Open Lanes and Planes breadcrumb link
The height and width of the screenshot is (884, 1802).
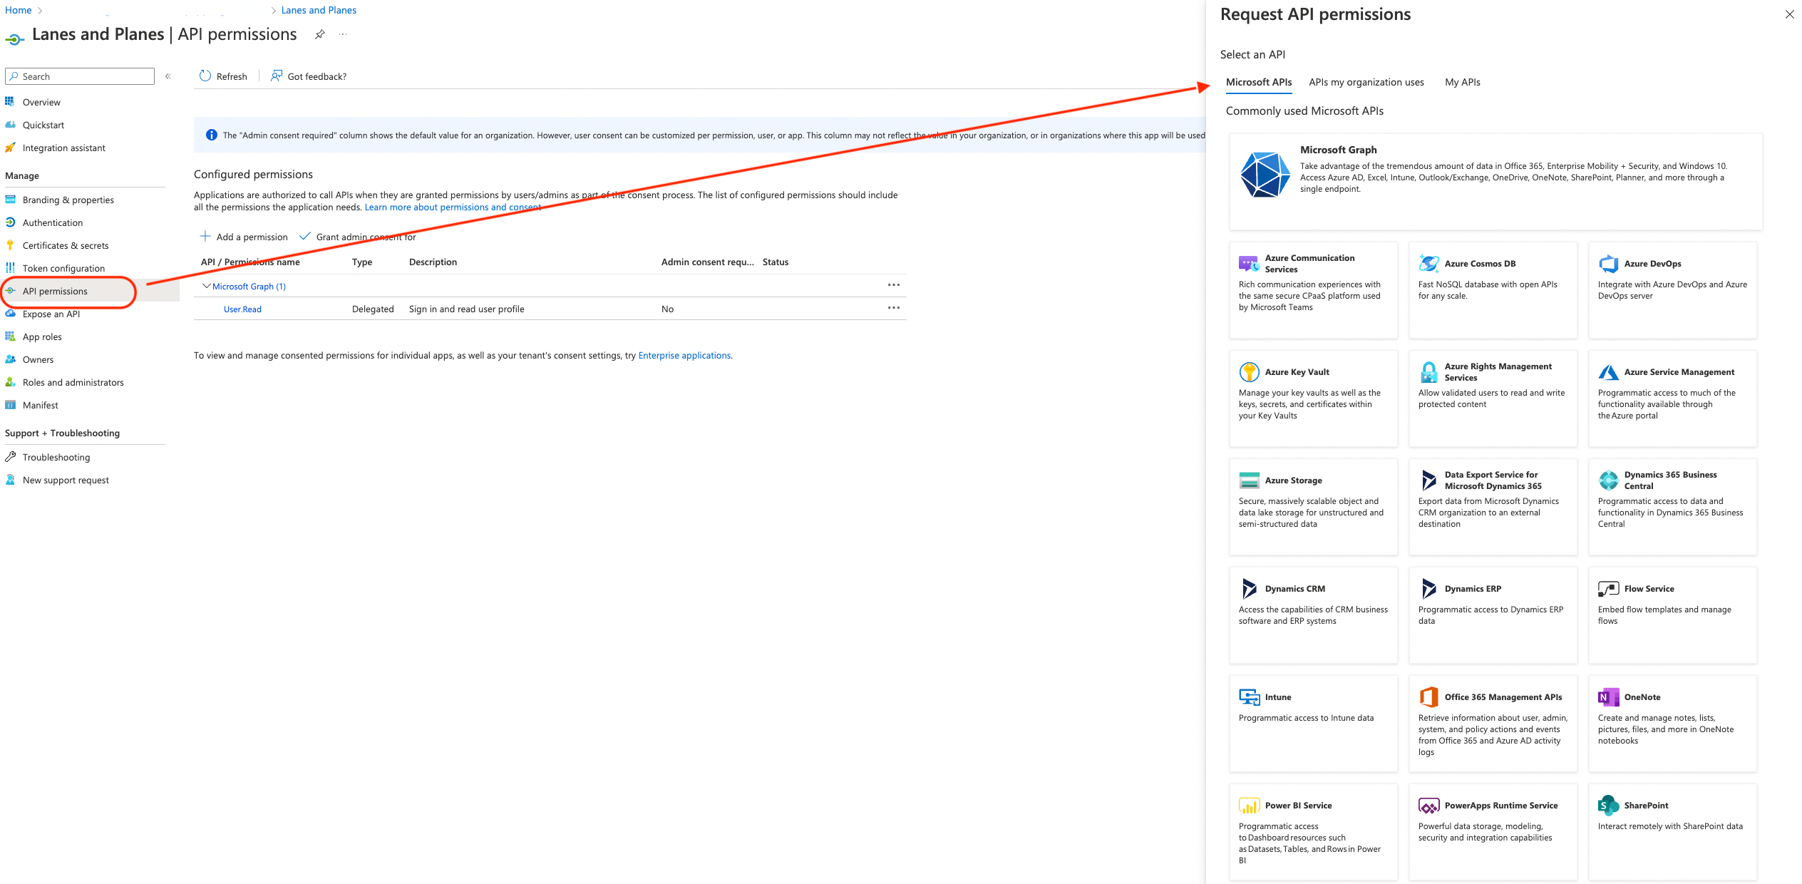(319, 10)
